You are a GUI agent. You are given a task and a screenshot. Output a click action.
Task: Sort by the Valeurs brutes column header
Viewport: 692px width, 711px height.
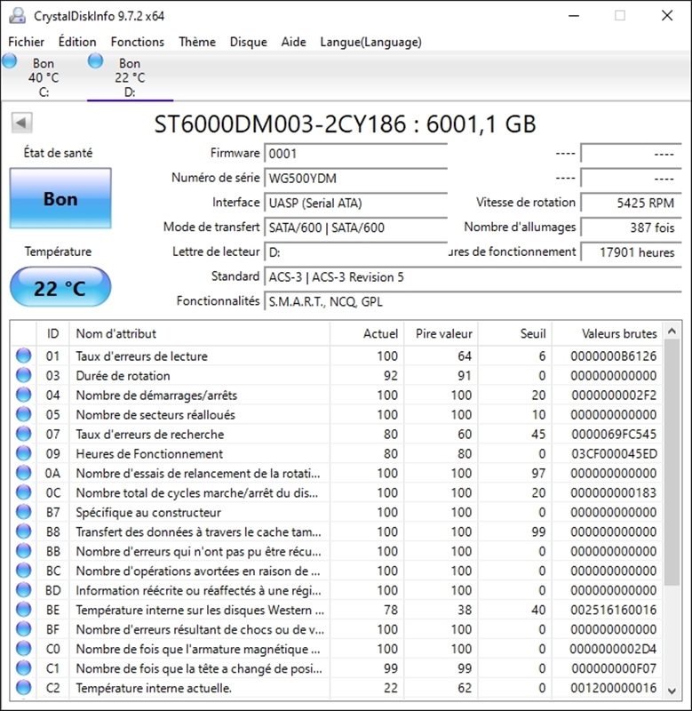(618, 333)
